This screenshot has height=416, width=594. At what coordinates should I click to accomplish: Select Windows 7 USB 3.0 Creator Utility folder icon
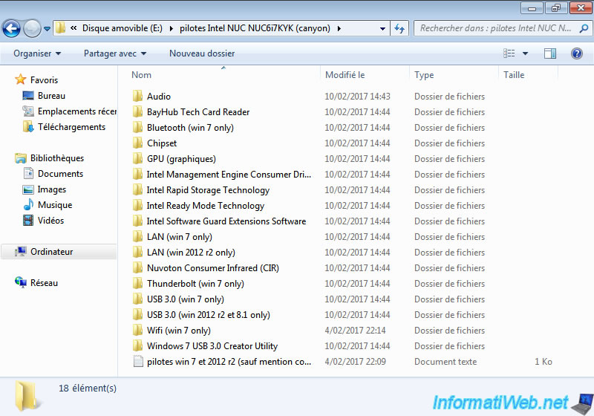[138, 345]
